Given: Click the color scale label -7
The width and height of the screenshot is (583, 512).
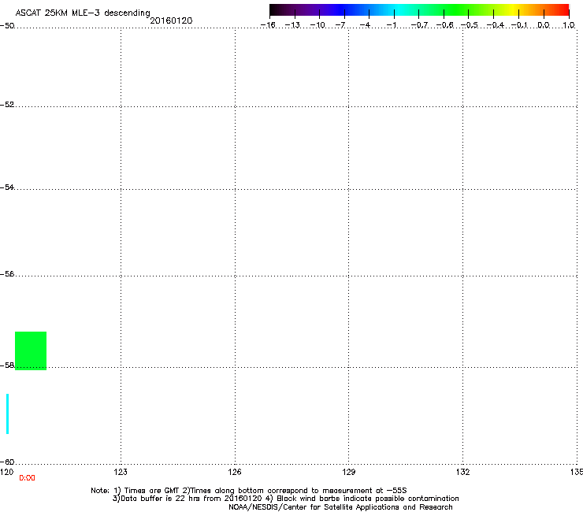Looking at the screenshot, I should [340, 25].
